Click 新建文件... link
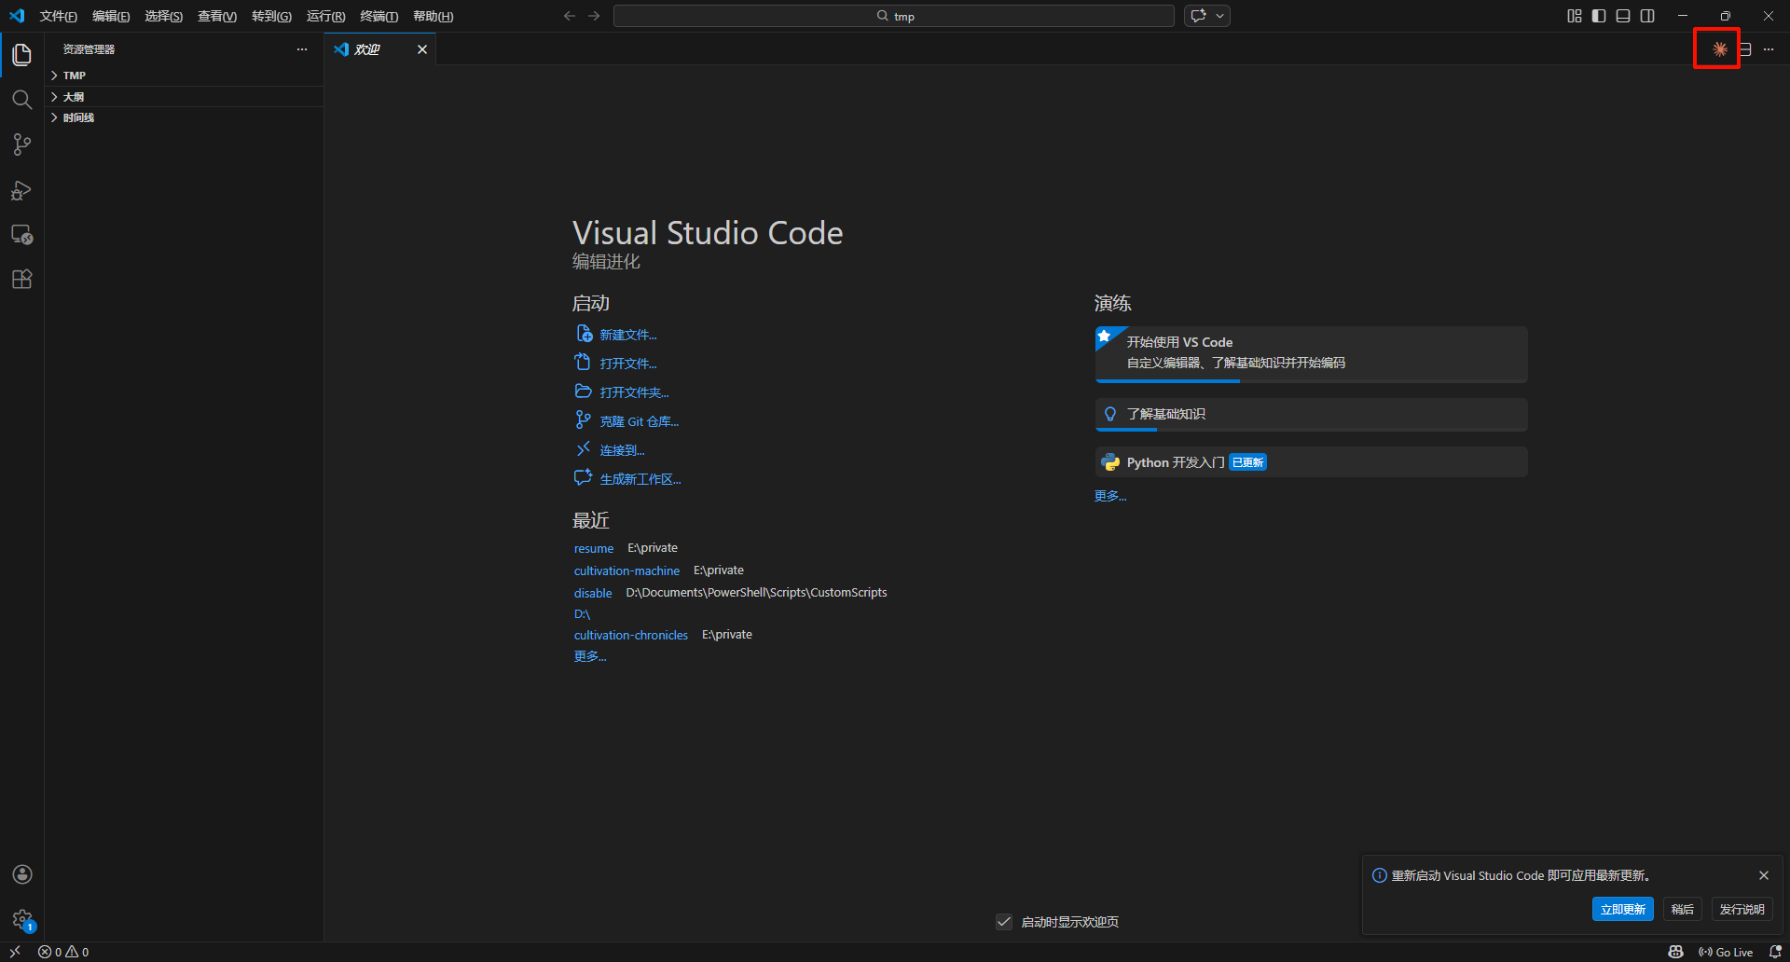 [x=628, y=335]
